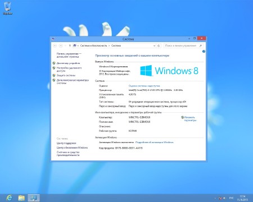The width and height of the screenshot is (253, 202).
Task: Click "Оценка системы недоступна" rating link
Action: tap(144, 86)
